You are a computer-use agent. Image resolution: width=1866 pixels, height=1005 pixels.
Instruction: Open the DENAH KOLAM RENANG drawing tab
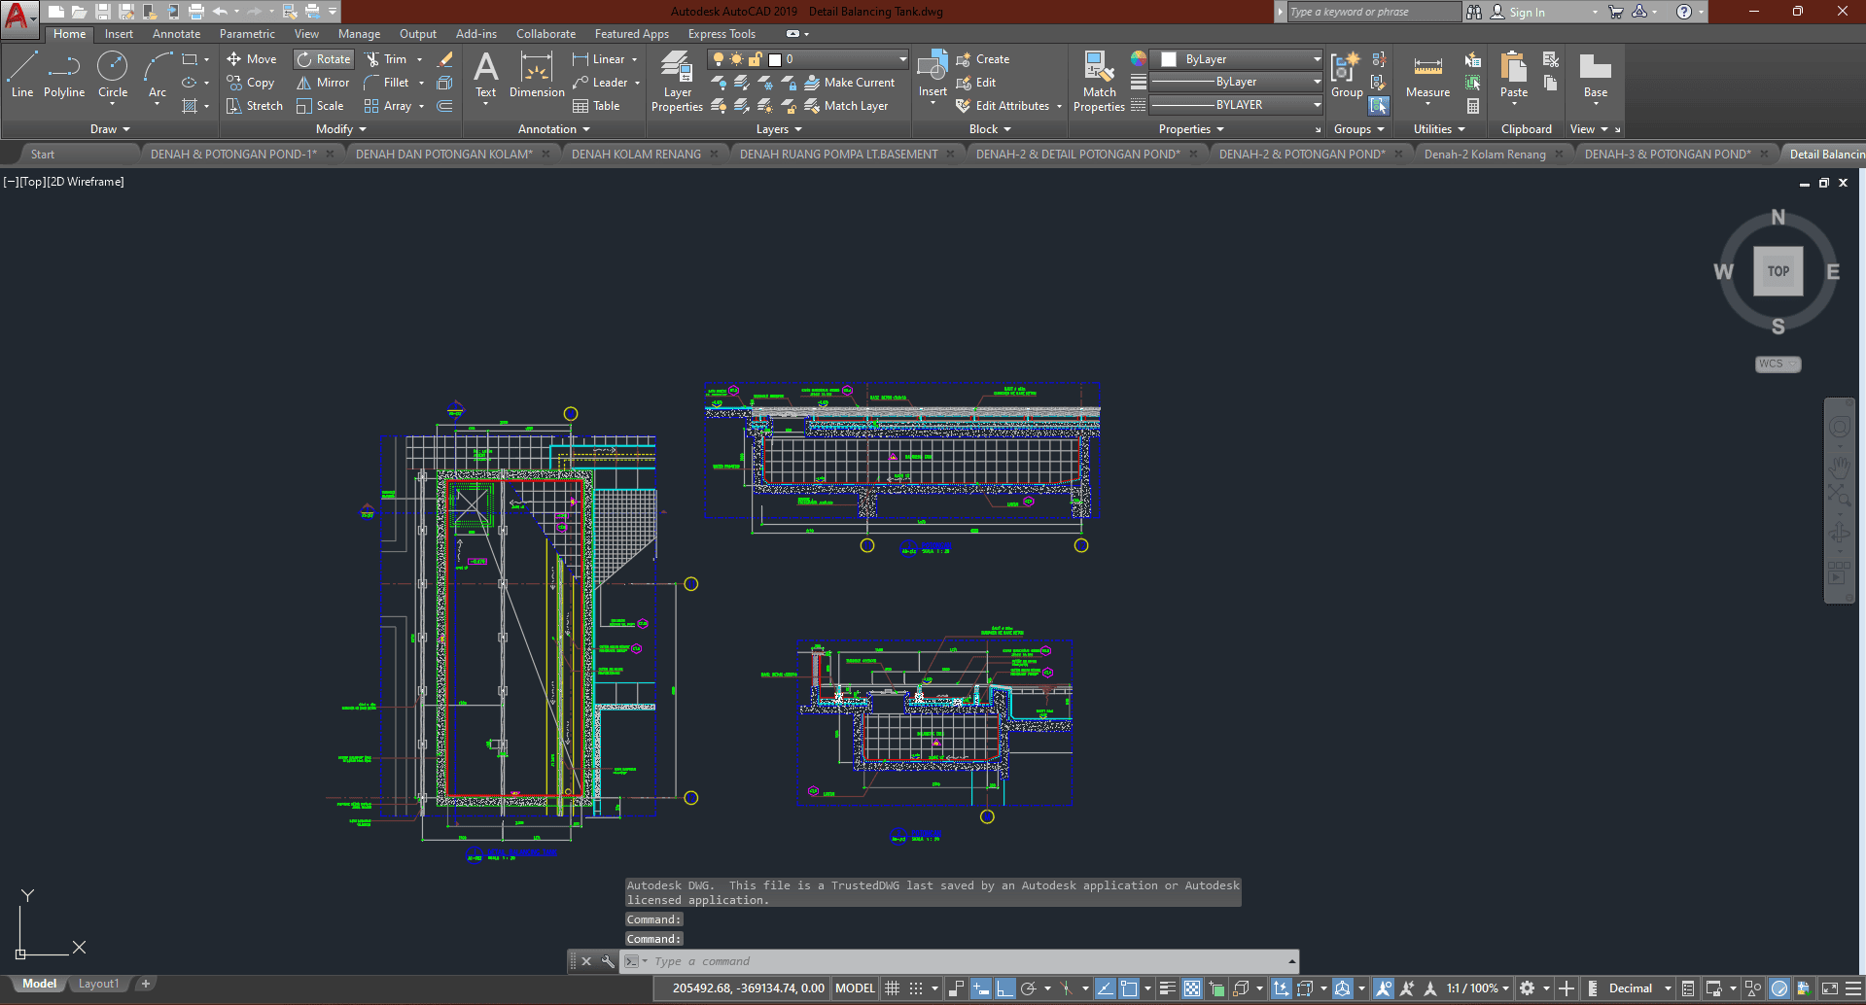pos(636,155)
